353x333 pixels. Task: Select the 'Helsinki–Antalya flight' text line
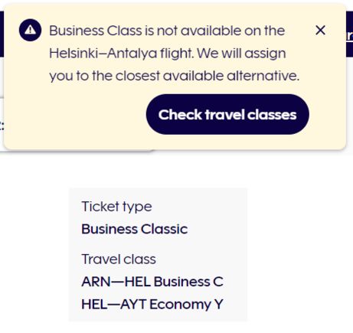coord(168,54)
